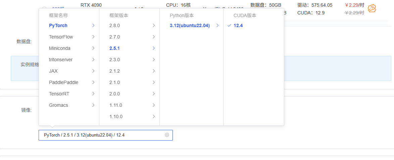Click the 数据盘: field label
394x160 pixels.
tap(24, 42)
